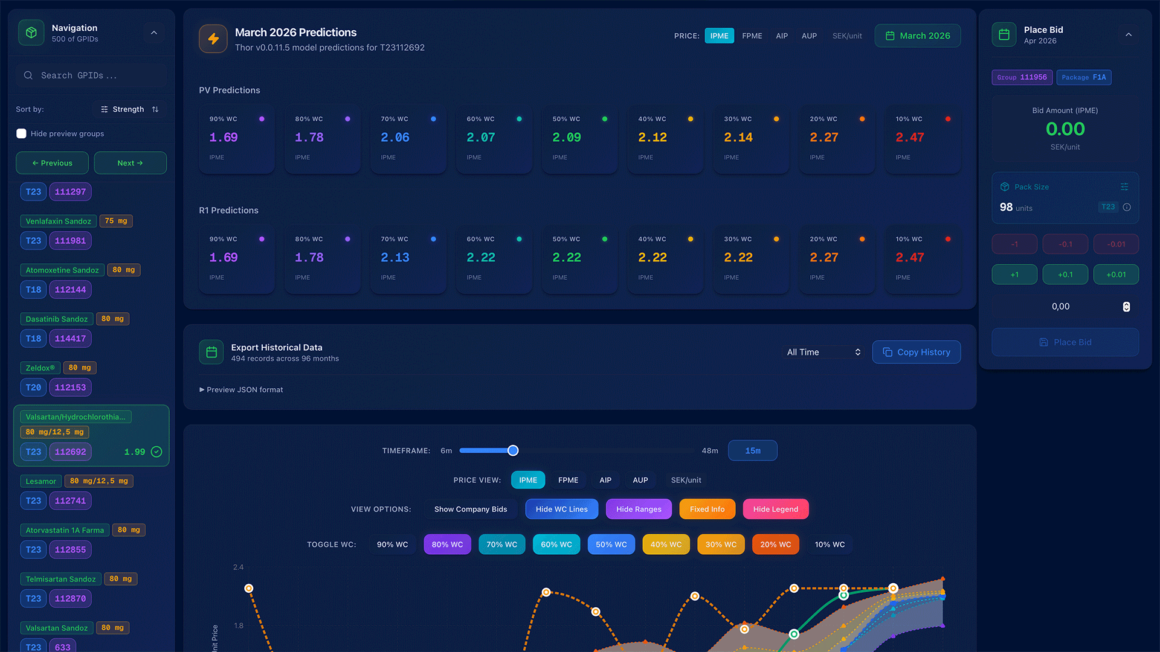Collapse the Navigation panel chevron
This screenshot has height=652, width=1160.
click(x=154, y=33)
